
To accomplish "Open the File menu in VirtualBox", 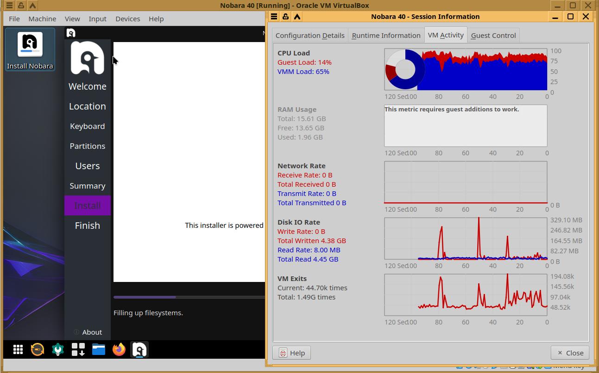I will pyautogui.click(x=14, y=19).
